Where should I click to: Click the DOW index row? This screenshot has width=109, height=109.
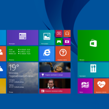coord(20,50)
